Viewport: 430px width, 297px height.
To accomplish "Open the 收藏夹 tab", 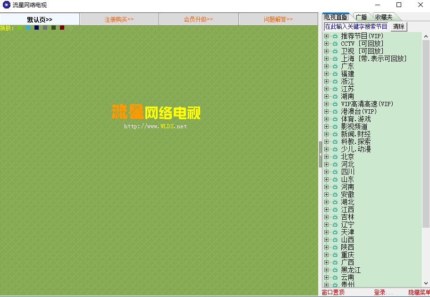I will (x=383, y=17).
